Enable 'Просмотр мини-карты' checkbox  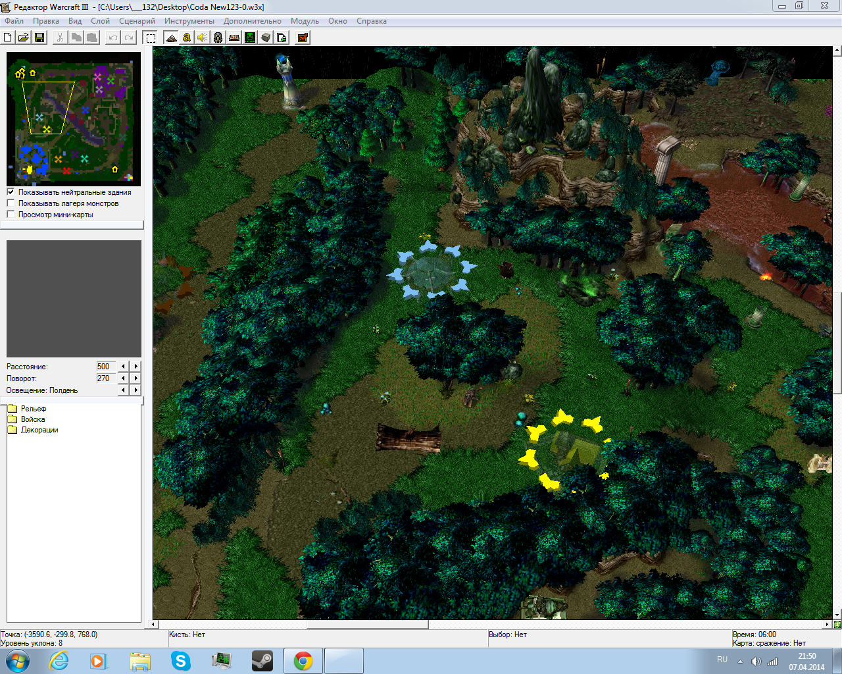click(x=11, y=215)
